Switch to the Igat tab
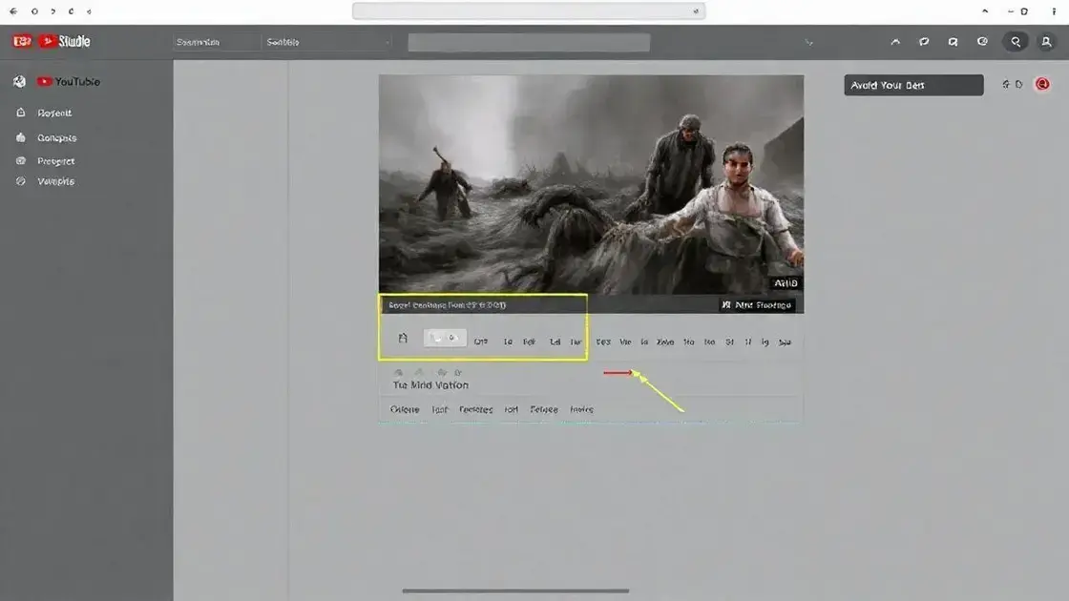The height and width of the screenshot is (601, 1069). point(440,409)
